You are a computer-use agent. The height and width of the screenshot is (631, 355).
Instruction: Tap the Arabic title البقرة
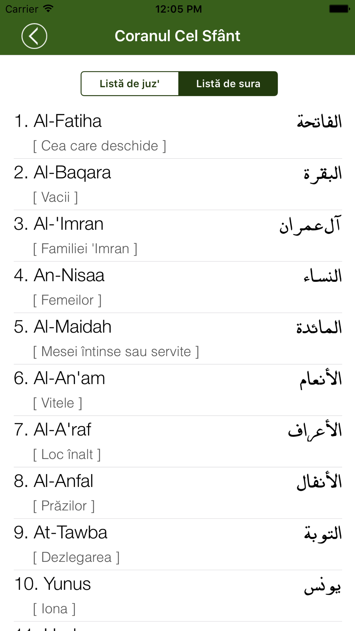pos(322,173)
